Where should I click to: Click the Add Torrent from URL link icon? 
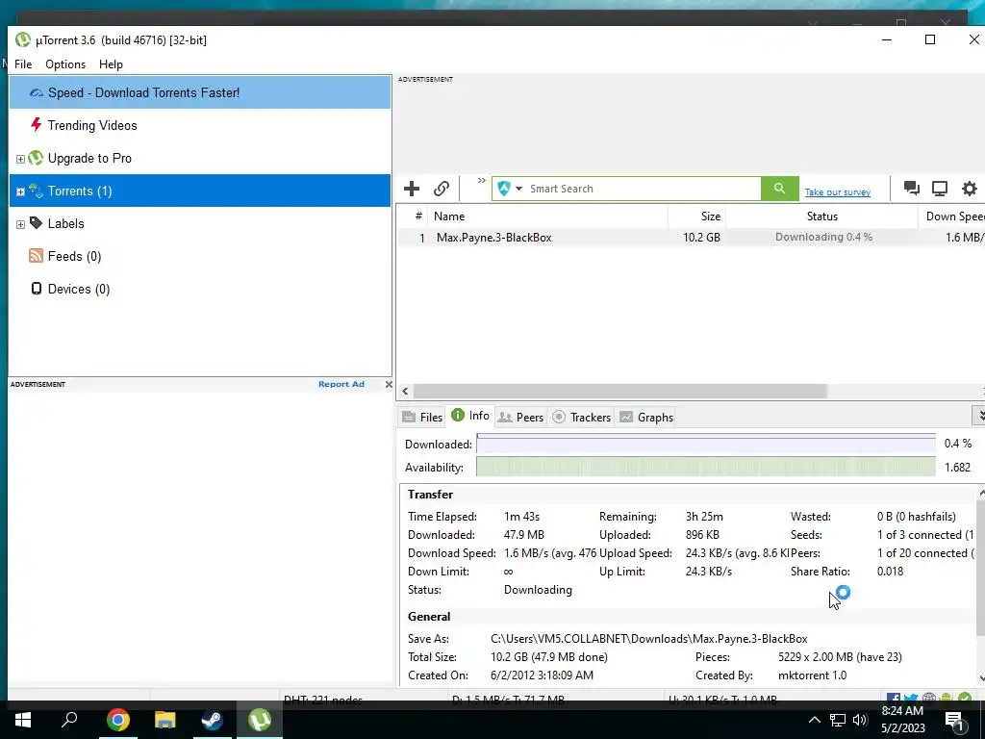click(441, 189)
